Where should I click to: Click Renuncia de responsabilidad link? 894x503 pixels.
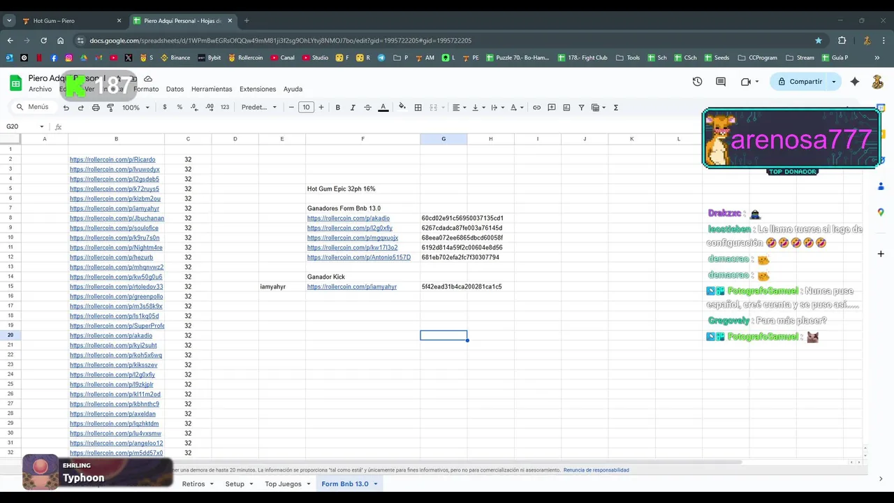pos(596,470)
